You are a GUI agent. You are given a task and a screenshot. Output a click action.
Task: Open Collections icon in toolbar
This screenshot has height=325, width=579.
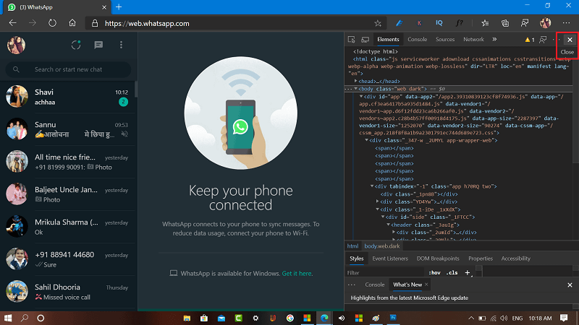click(x=505, y=23)
